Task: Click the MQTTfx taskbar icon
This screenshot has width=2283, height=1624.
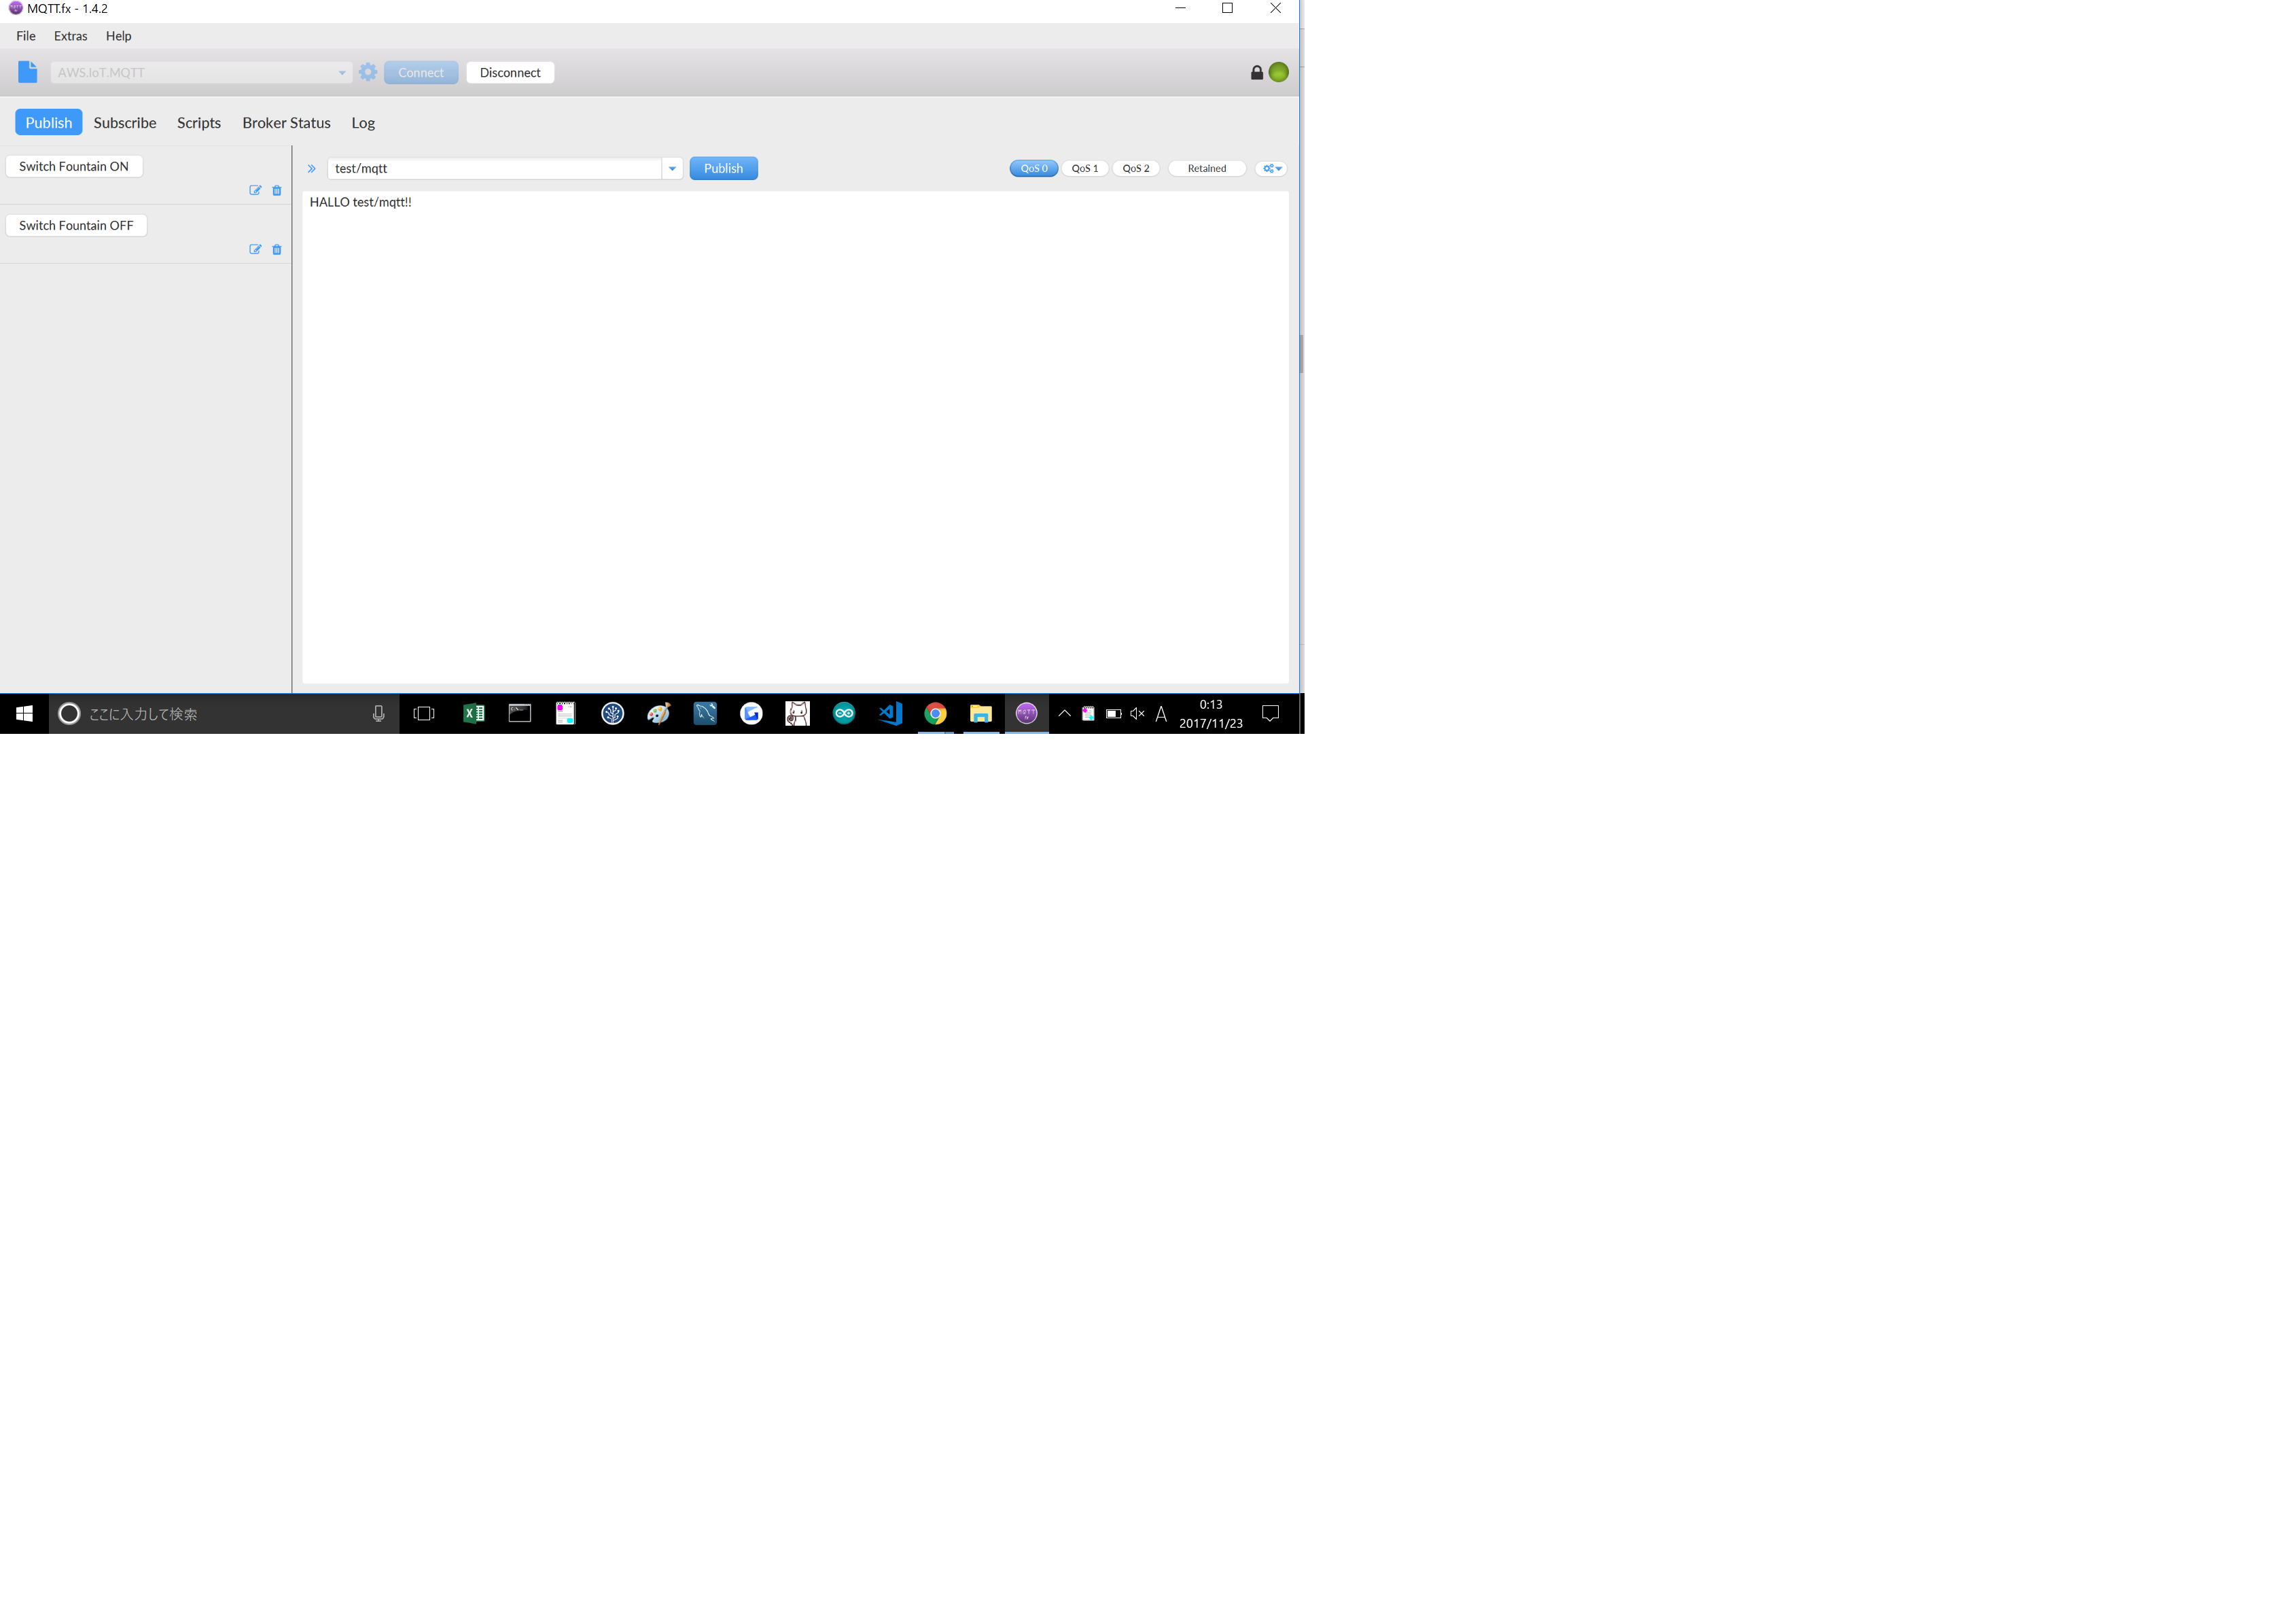Action: 1027,712
